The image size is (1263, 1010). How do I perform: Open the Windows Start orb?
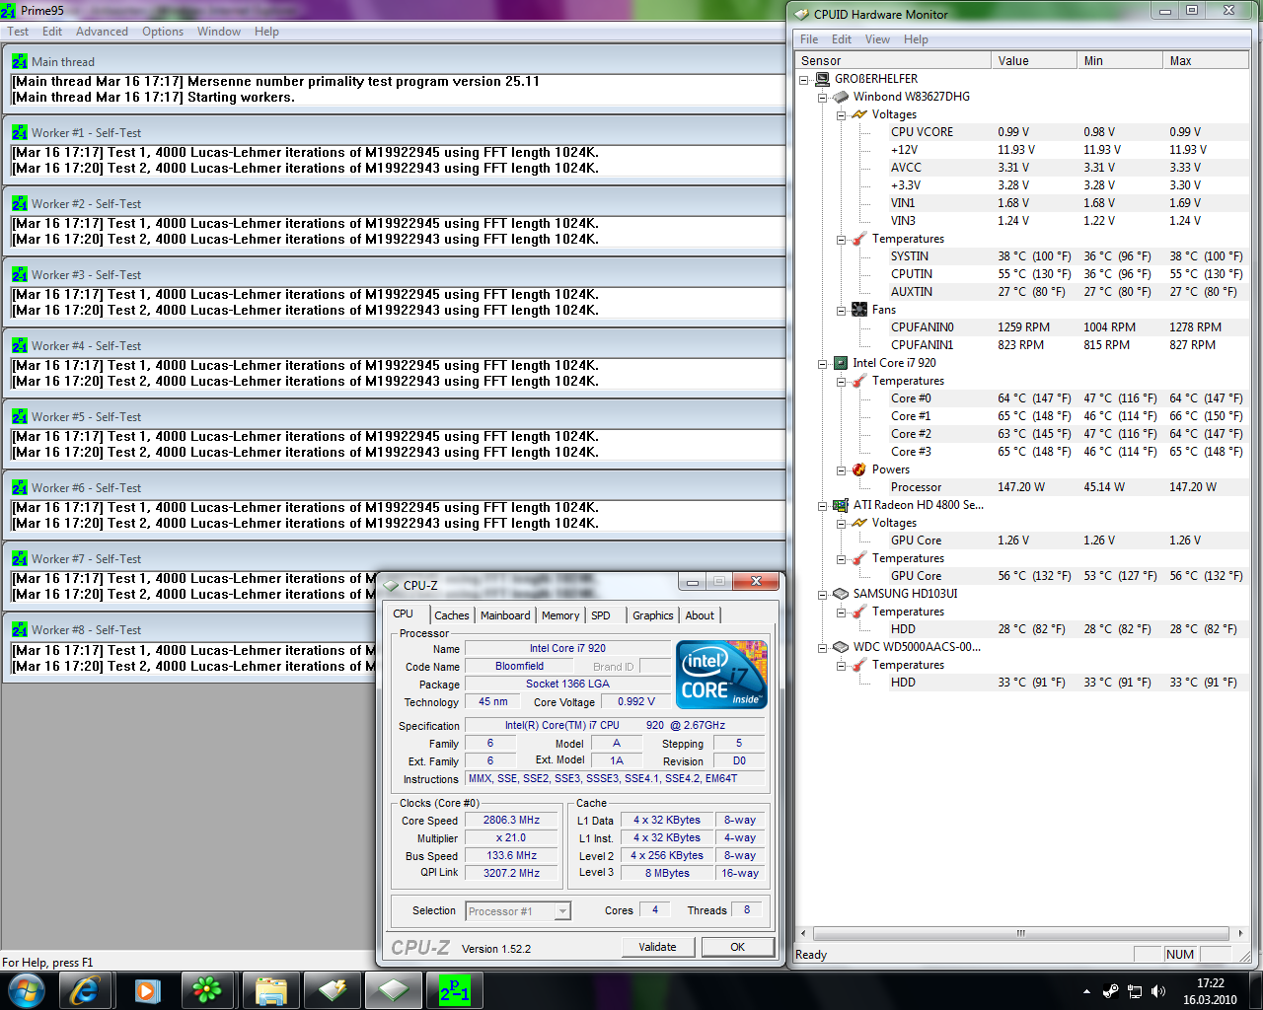coord(27,990)
